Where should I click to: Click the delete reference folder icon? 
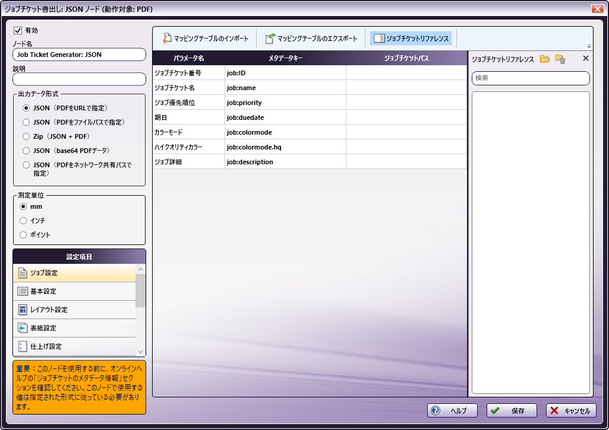560,59
